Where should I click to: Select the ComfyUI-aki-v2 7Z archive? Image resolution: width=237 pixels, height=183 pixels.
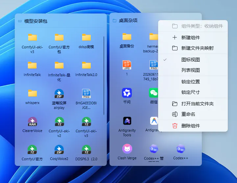click(59, 122)
